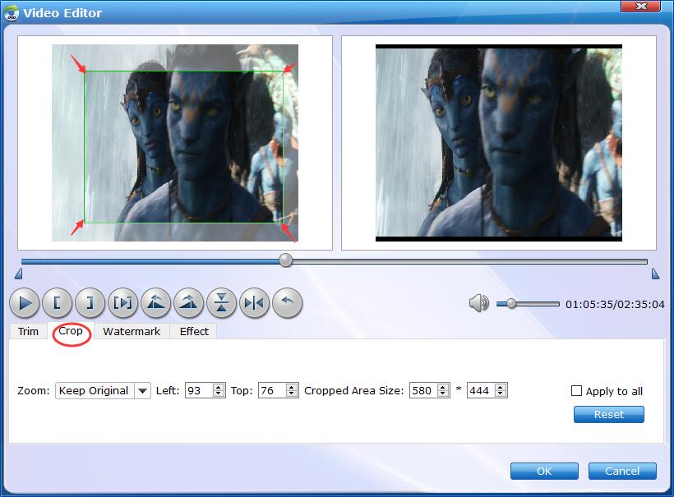The height and width of the screenshot is (497, 674).
Task: Open the Zoom dropdown showing Keep Original
Action: click(103, 391)
